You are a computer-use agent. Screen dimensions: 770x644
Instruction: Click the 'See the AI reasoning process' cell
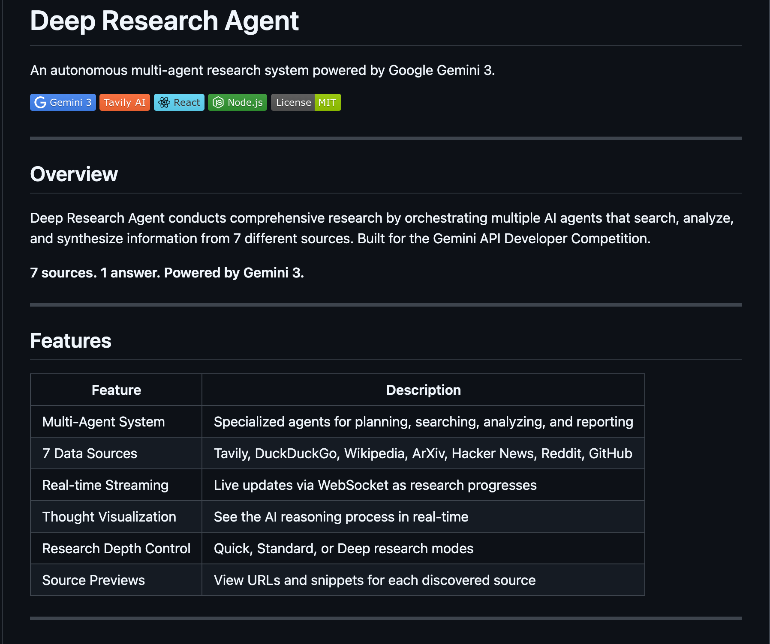[x=424, y=517]
